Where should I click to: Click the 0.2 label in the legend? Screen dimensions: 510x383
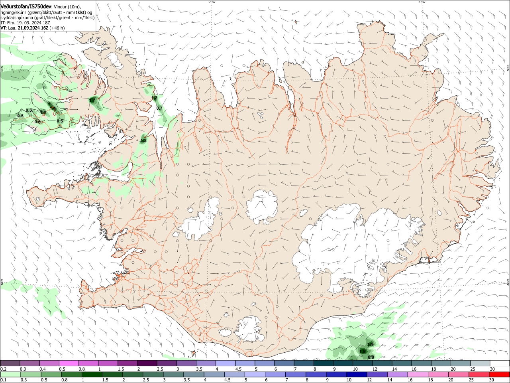pyautogui.click(x=3, y=369)
